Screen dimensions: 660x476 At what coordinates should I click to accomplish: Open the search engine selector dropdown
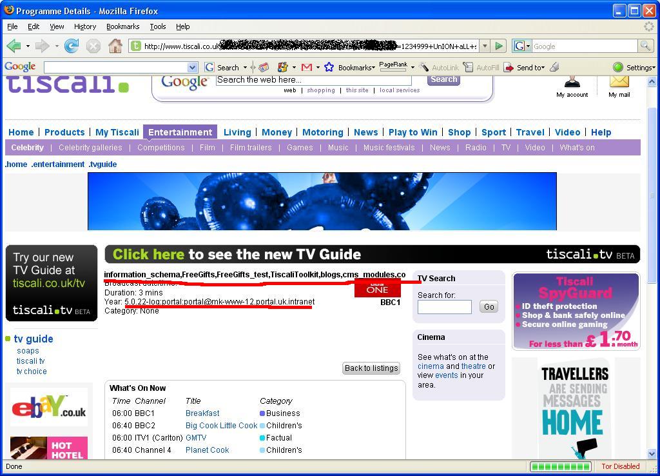pyautogui.click(x=522, y=46)
